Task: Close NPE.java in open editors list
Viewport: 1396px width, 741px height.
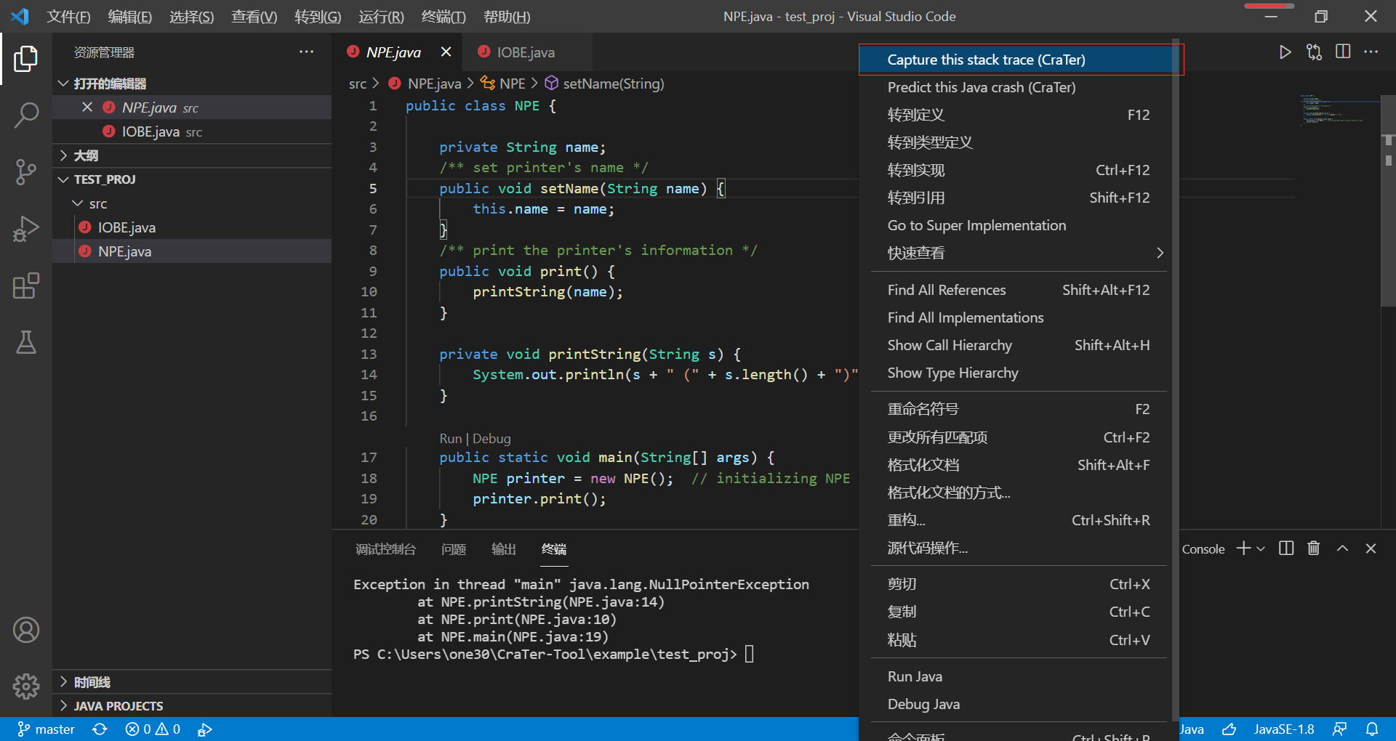Action: pos(87,108)
